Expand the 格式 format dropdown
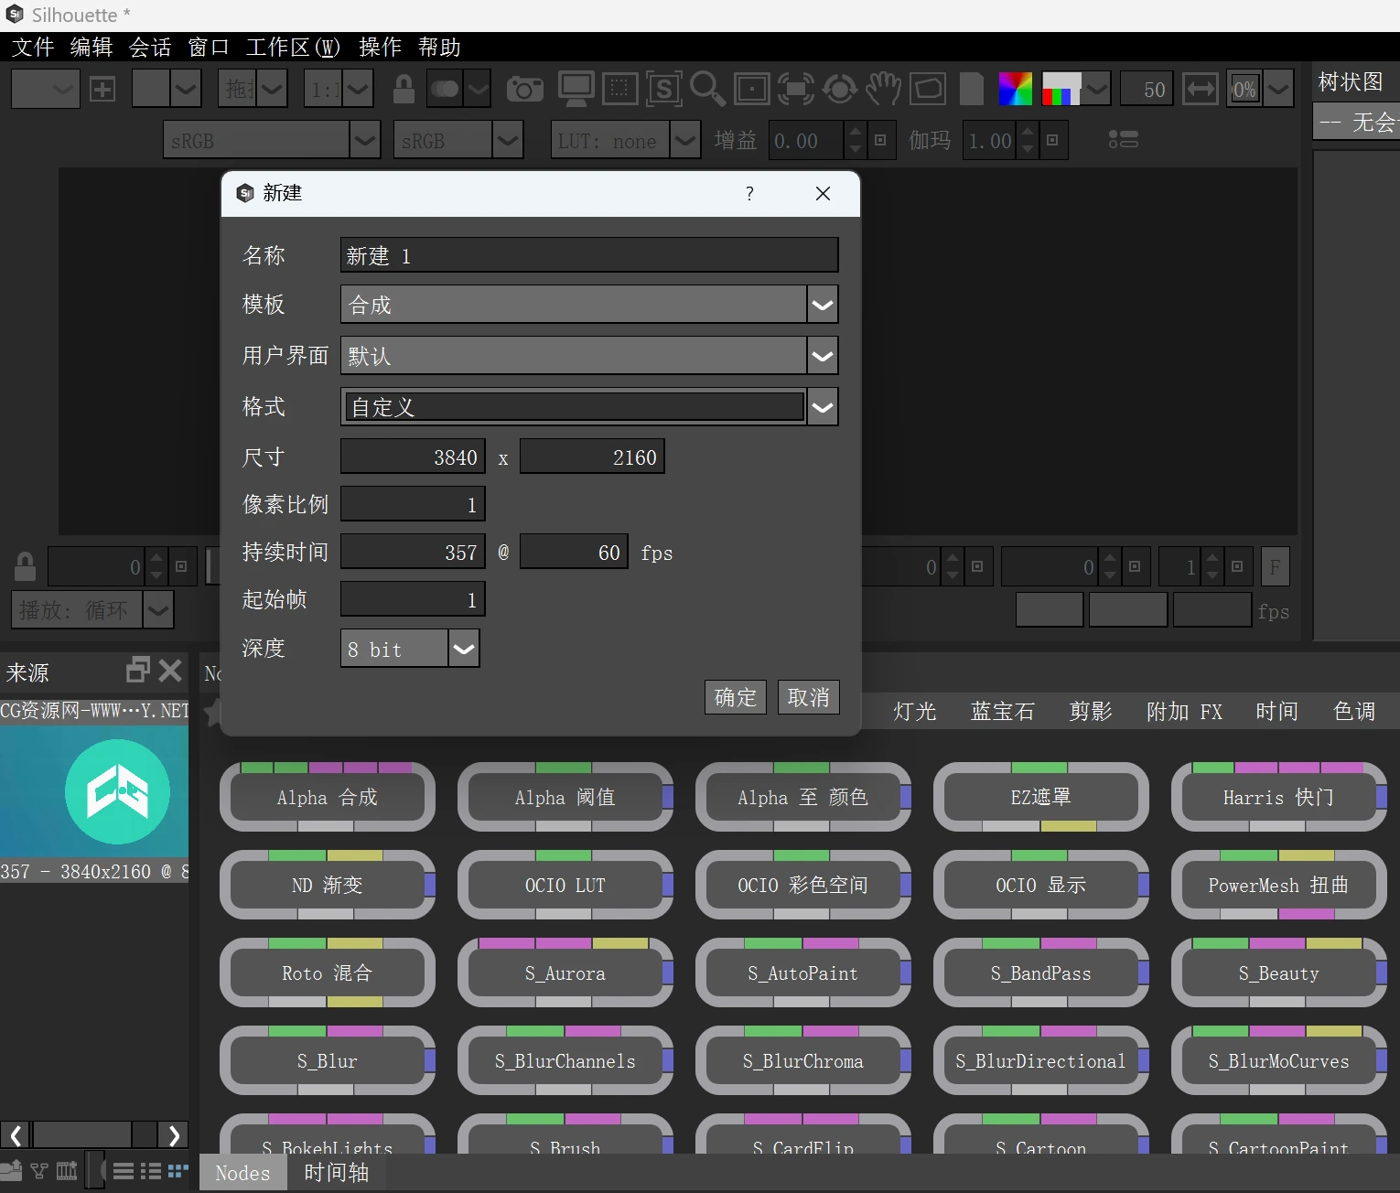The height and width of the screenshot is (1193, 1400). pyautogui.click(x=822, y=407)
